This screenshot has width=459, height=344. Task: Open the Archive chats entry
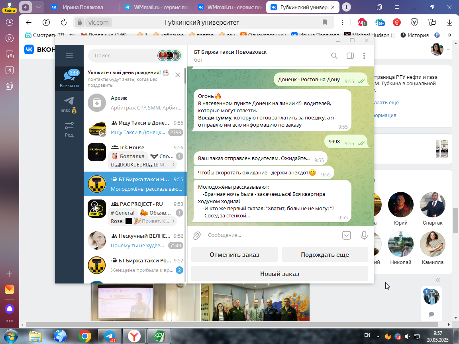135,103
